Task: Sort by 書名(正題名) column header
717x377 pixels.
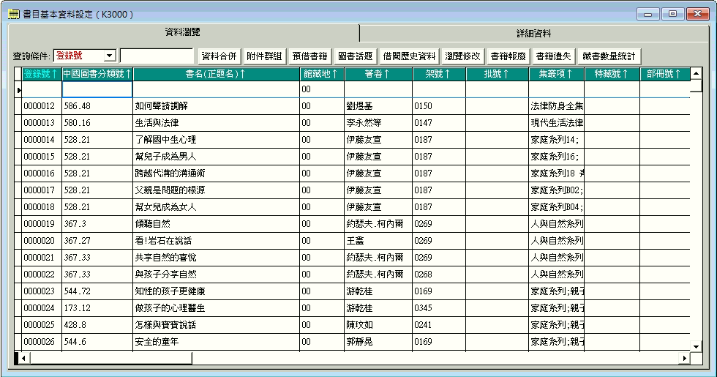Action: pos(216,74)
